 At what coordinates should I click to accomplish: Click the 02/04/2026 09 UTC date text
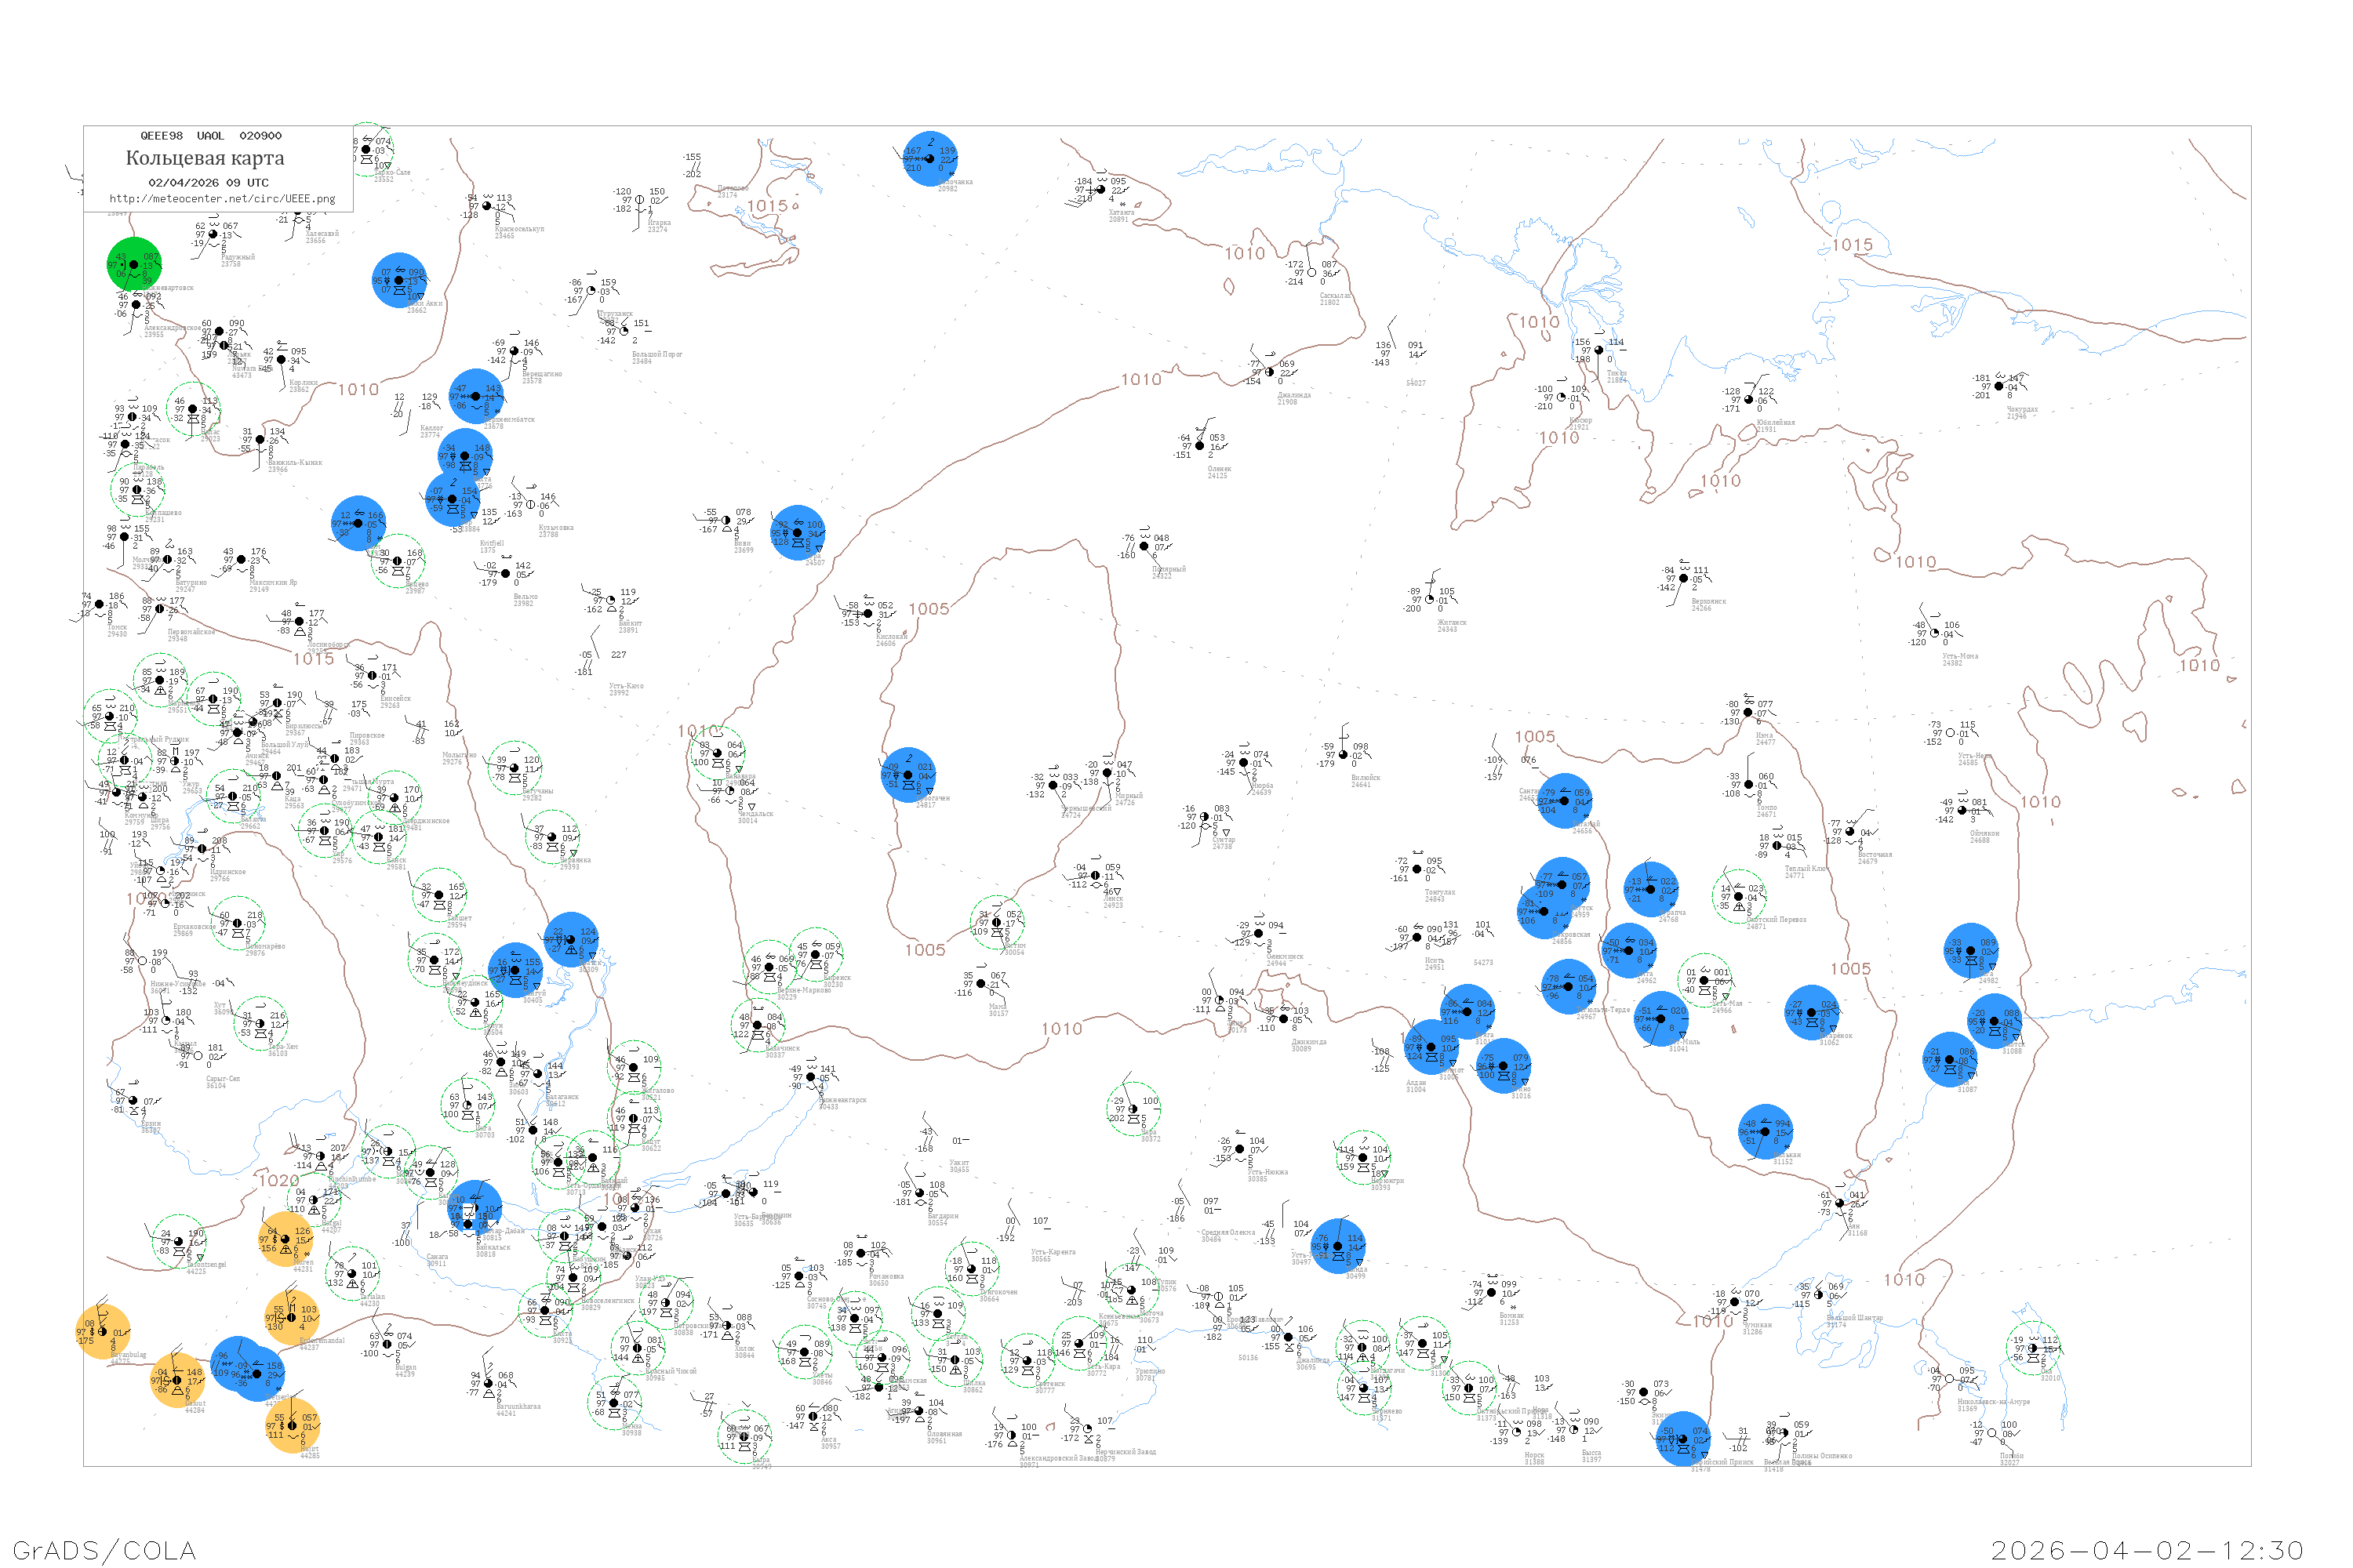coord(208,183)
